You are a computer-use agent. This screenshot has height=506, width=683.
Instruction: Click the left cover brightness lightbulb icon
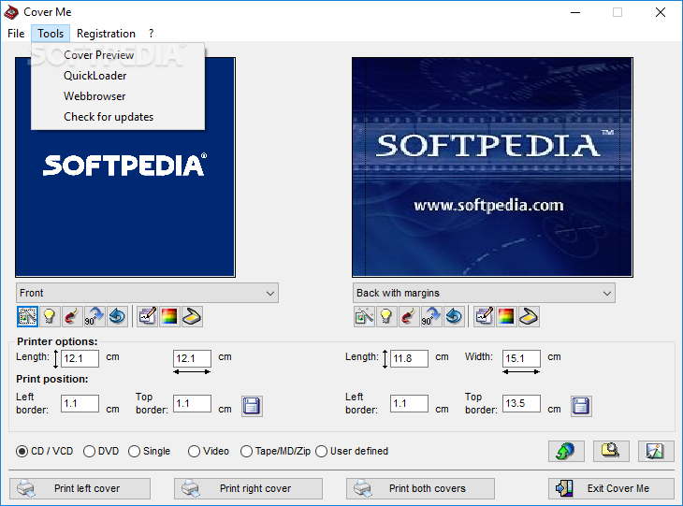coord(50,316)
